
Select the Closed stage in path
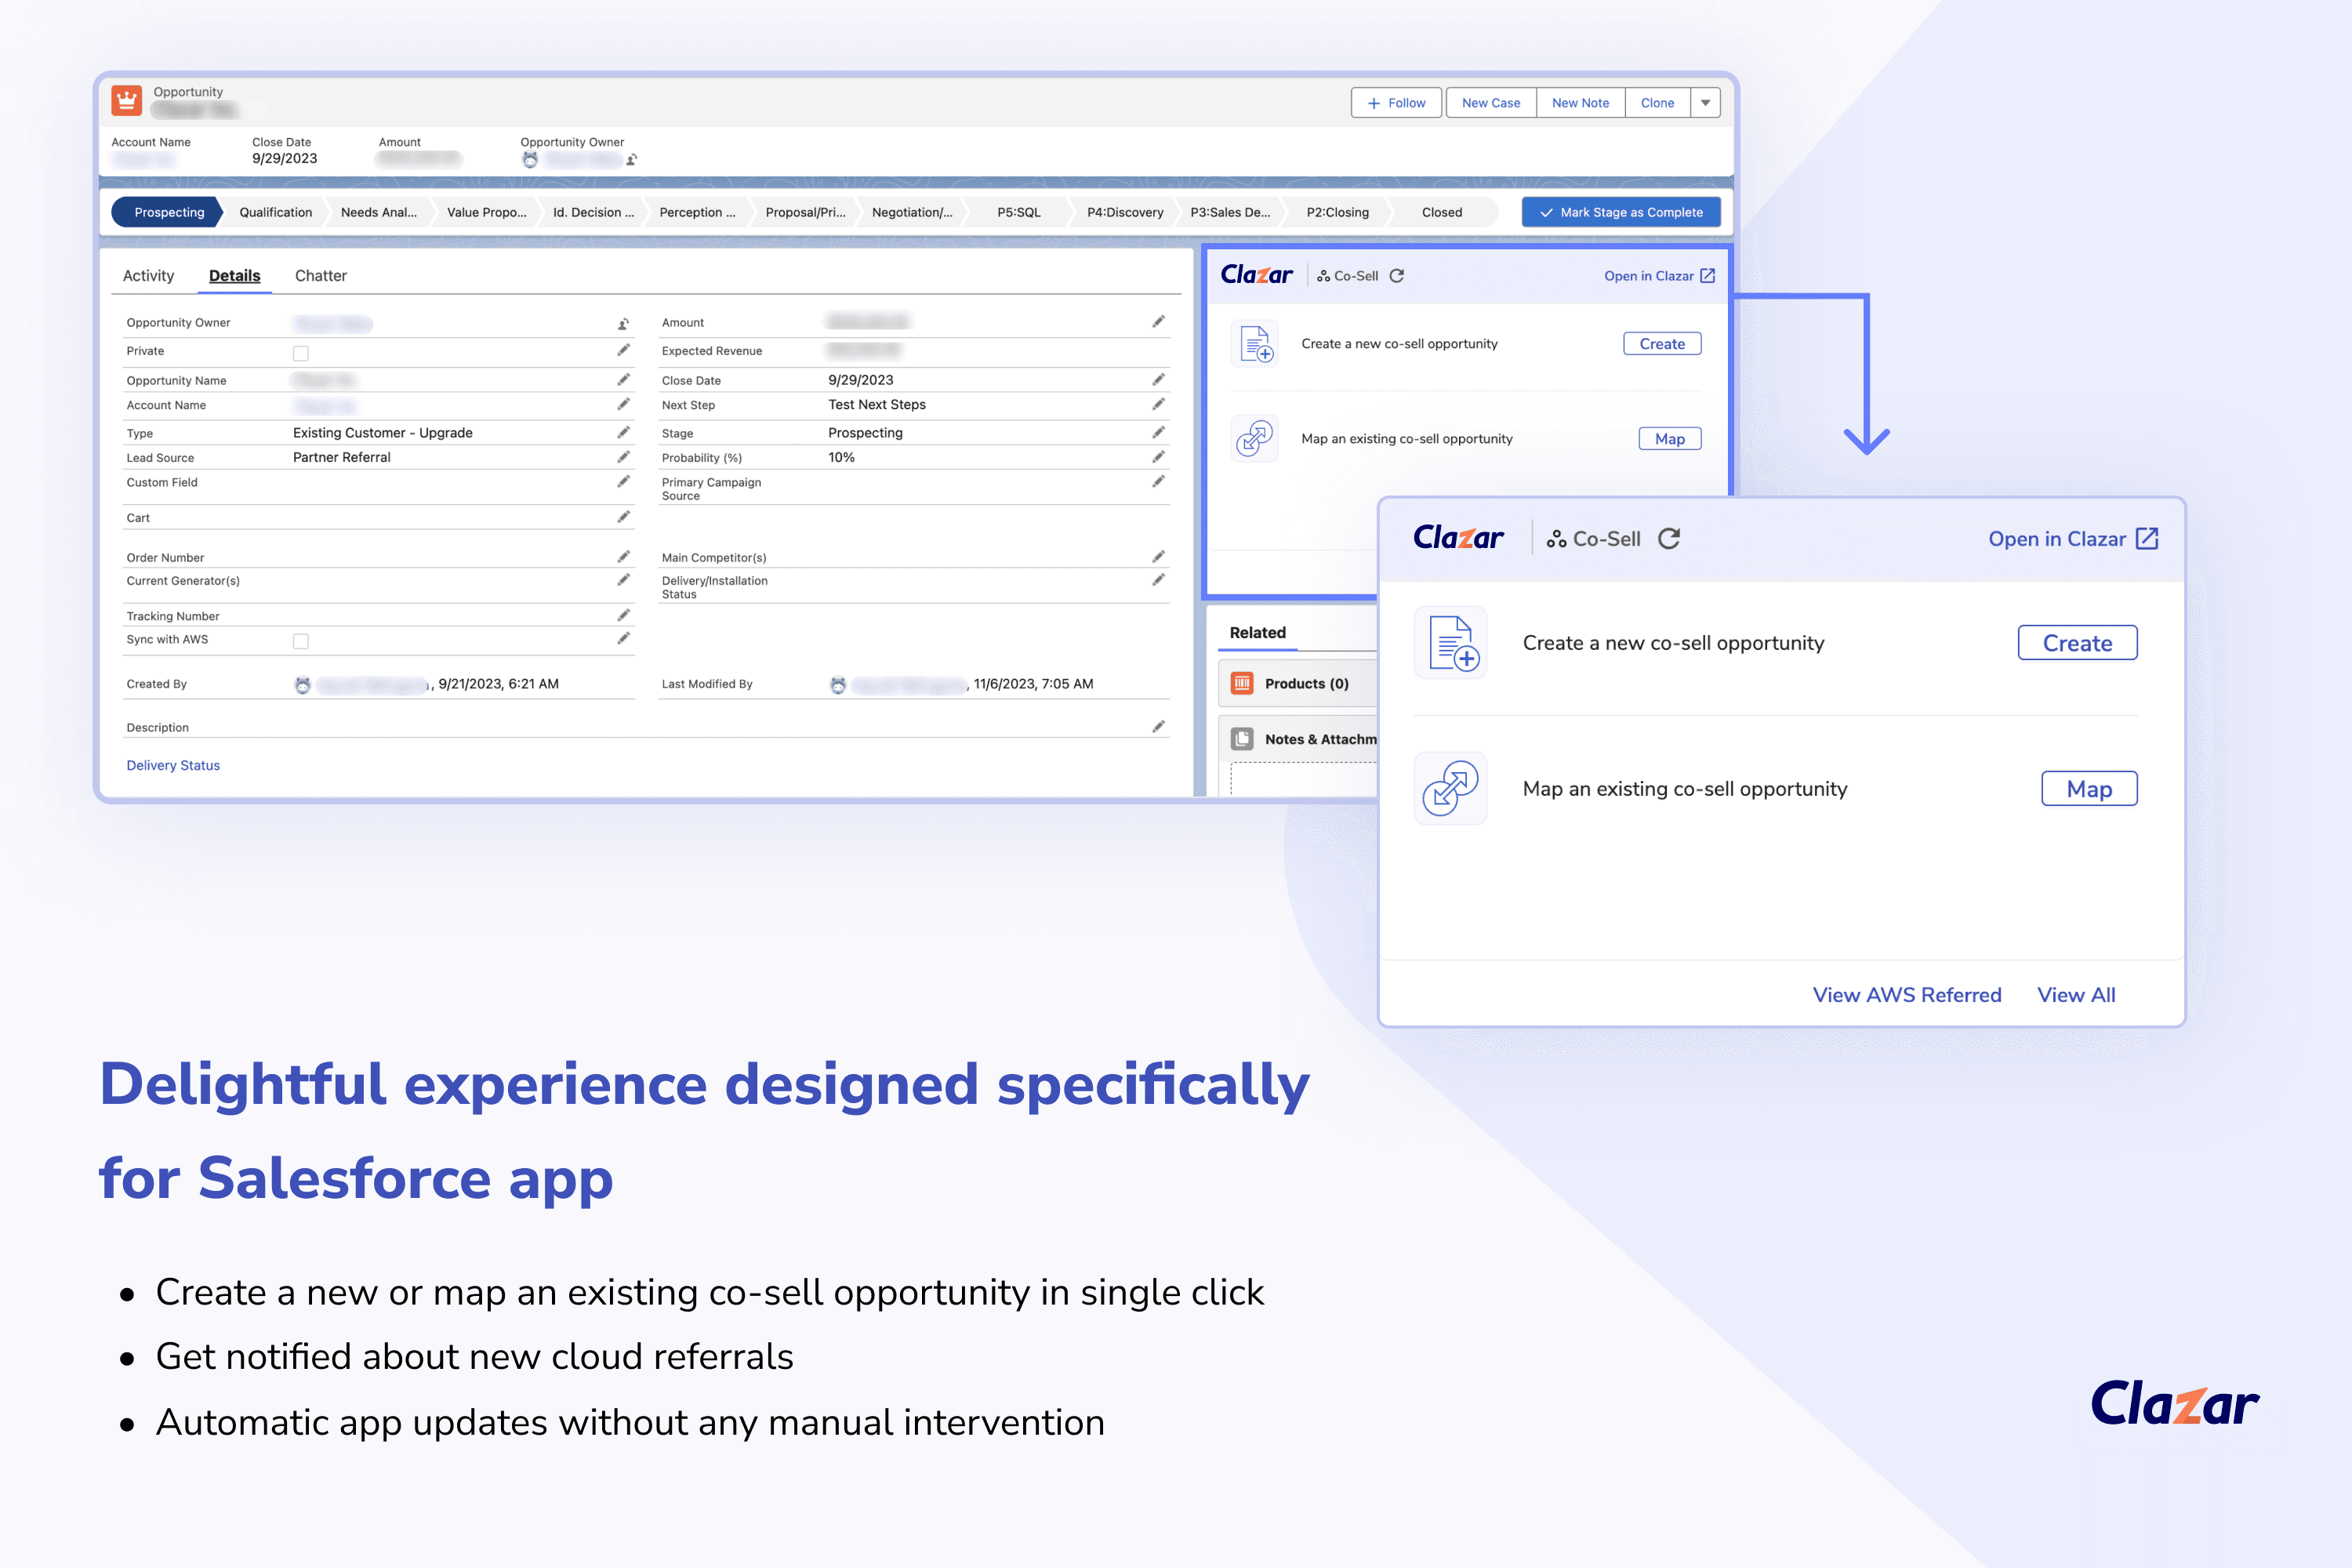click(1442, 212)
